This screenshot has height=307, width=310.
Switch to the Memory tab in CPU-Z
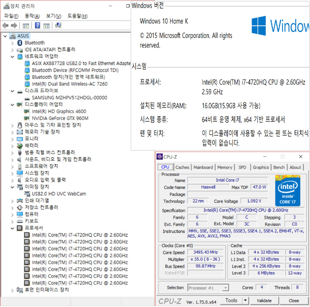point(225,167)
